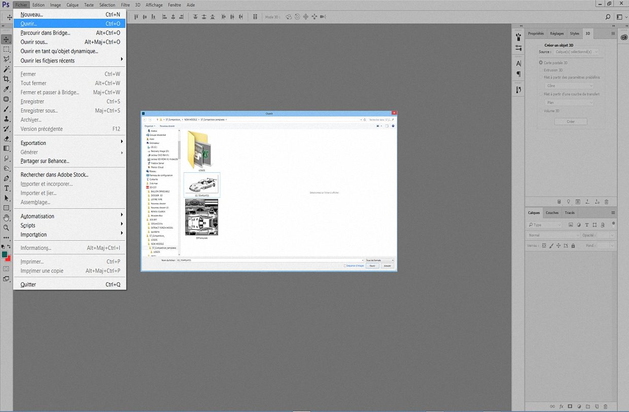Choose Ouvrir... in the Fichier menu

69,24
